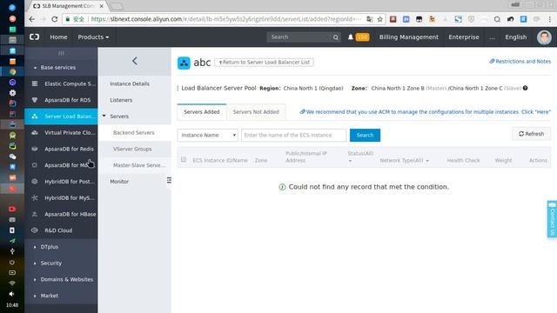
Task: Open the Contact Us side tab
Action: 552,219
